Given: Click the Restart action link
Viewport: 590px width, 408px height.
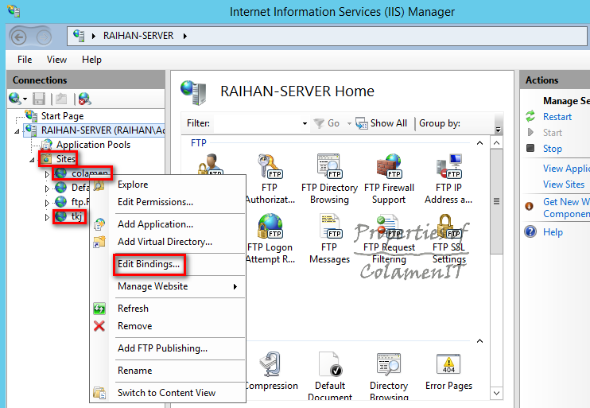Looking at the screenshot, I should pos(557,117).
